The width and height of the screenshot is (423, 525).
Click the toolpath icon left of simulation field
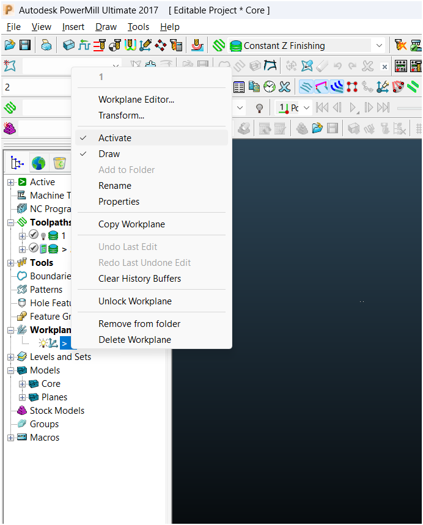pos(10,108)
